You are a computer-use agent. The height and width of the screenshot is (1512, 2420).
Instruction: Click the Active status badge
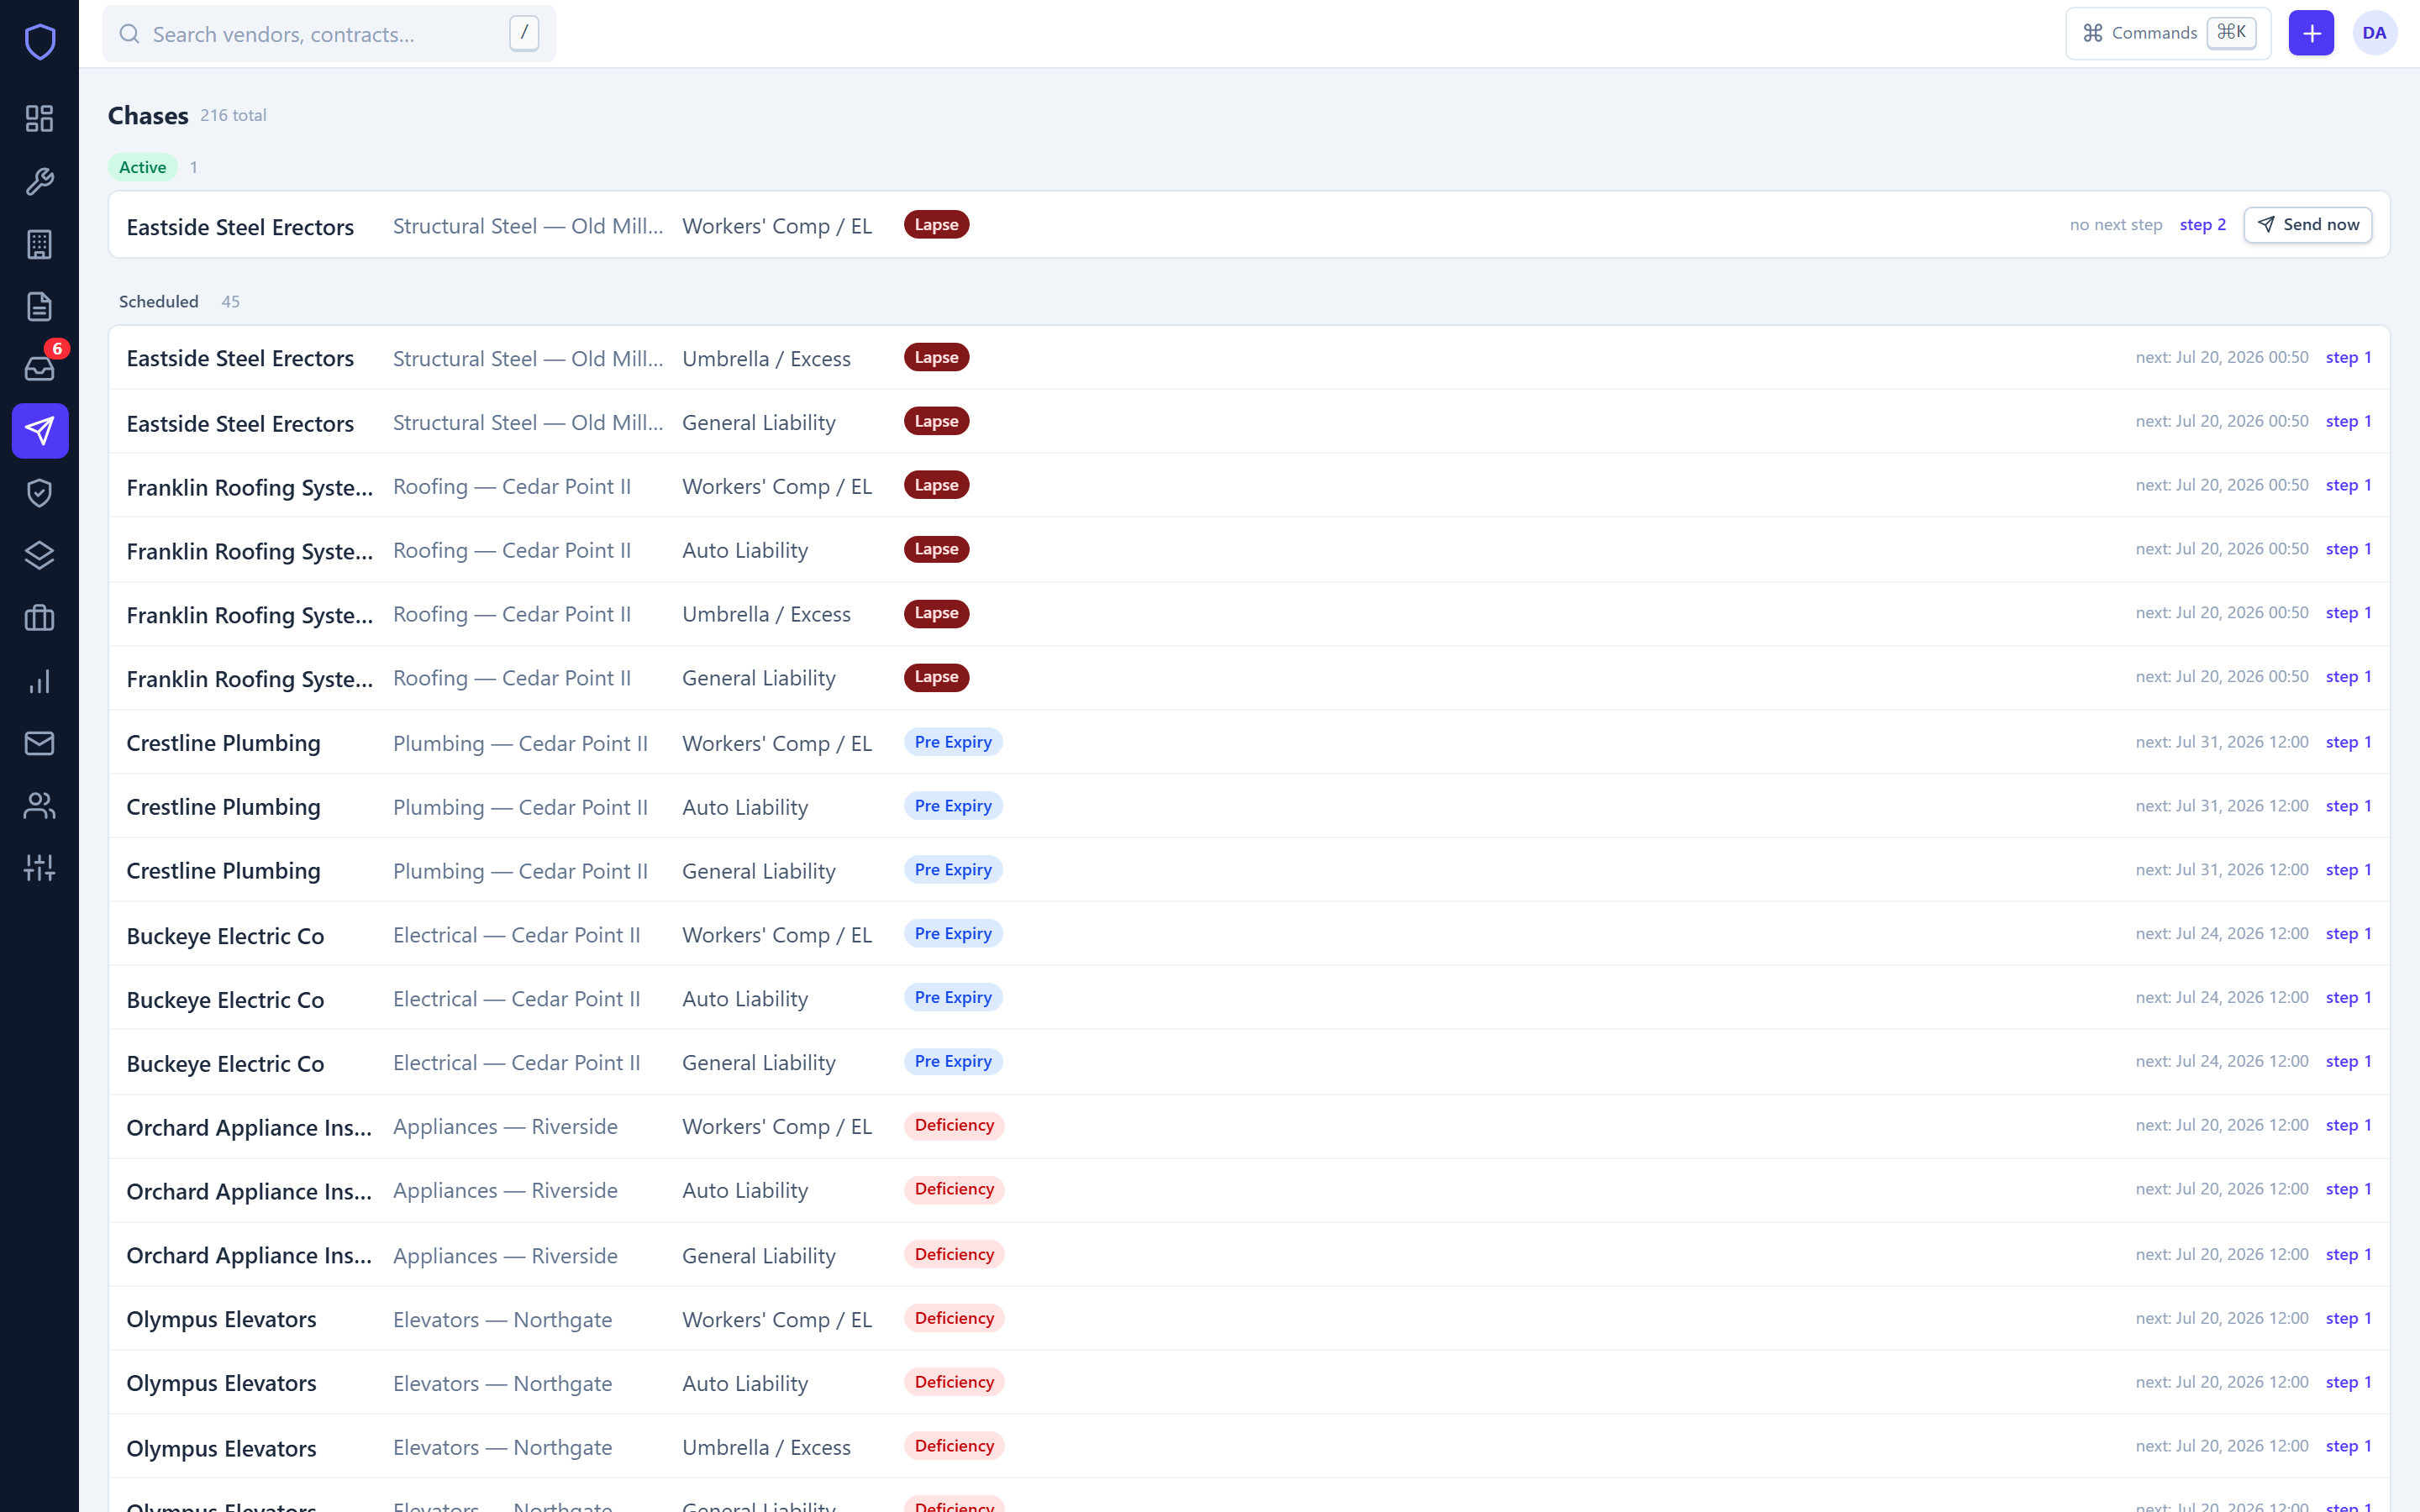point(143,167)
